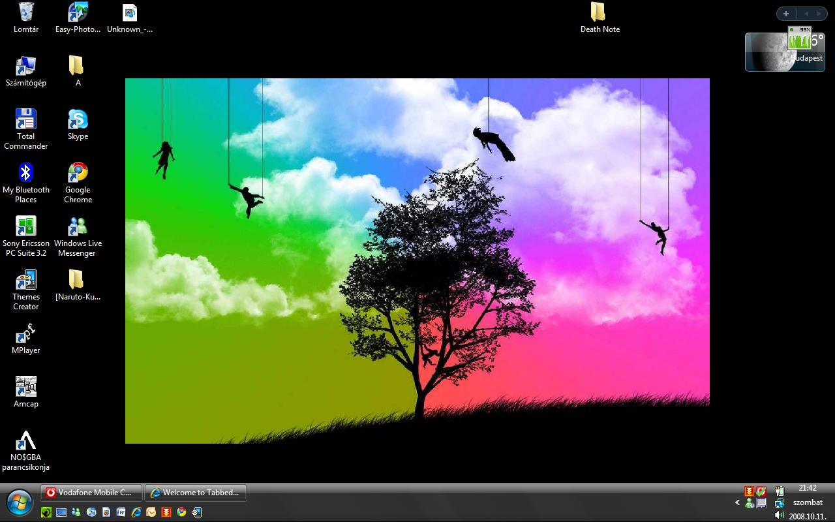Screen dimensions: 835x522
Task: Switch to the Welcome to Tabbed... IE window
Action: [196, 493]
